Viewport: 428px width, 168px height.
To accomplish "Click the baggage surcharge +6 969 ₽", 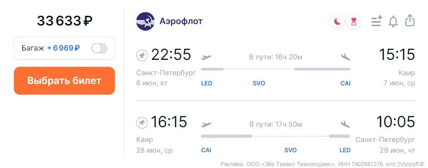I will click(x=63, y=48).
